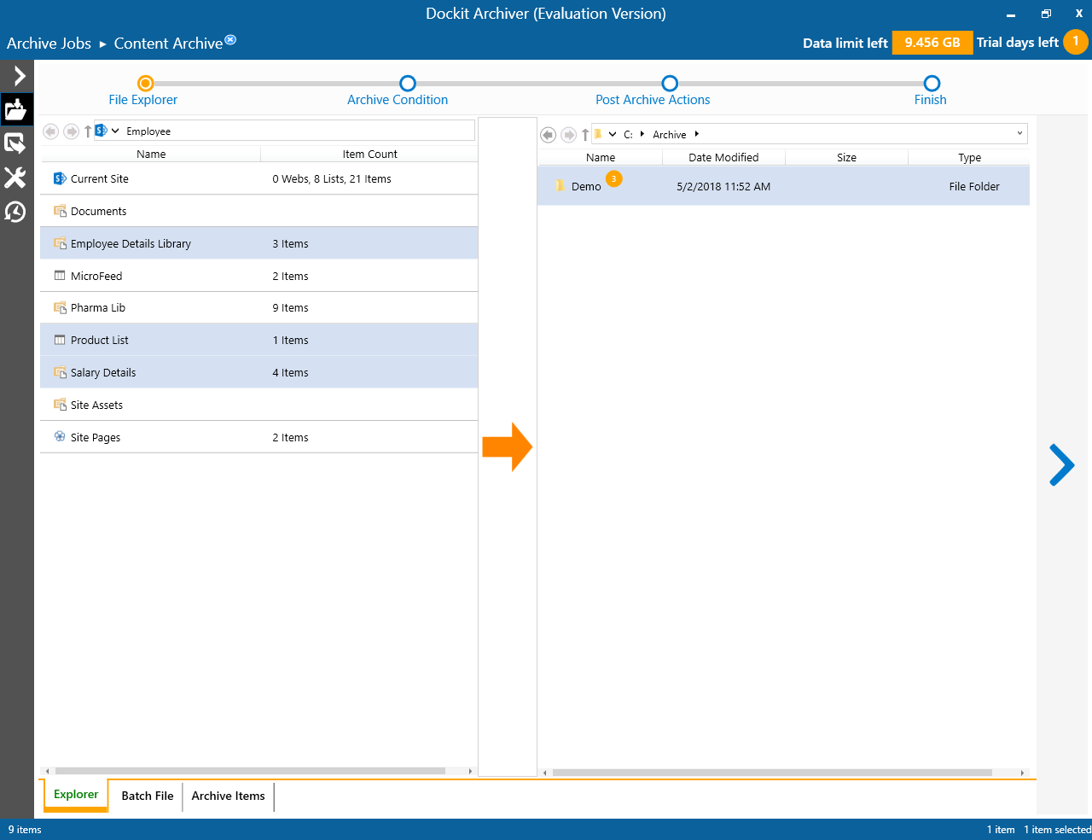
Task: Open the Archive Items tab
Action: [228, 796]
